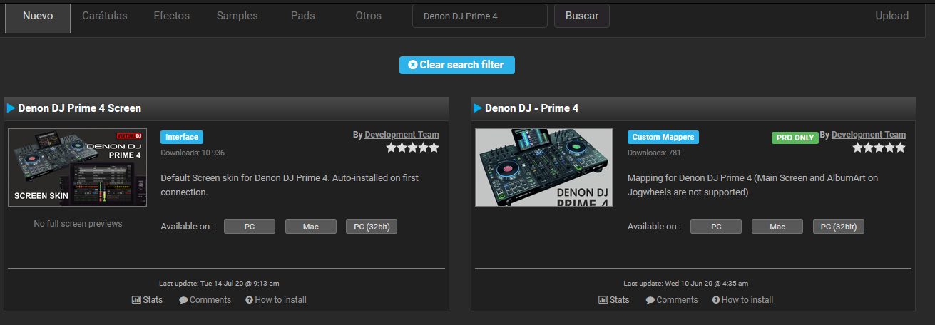Click question mark icon on Screen skin card
This screenshot has height=325, width=935.
tap(249, 300)
